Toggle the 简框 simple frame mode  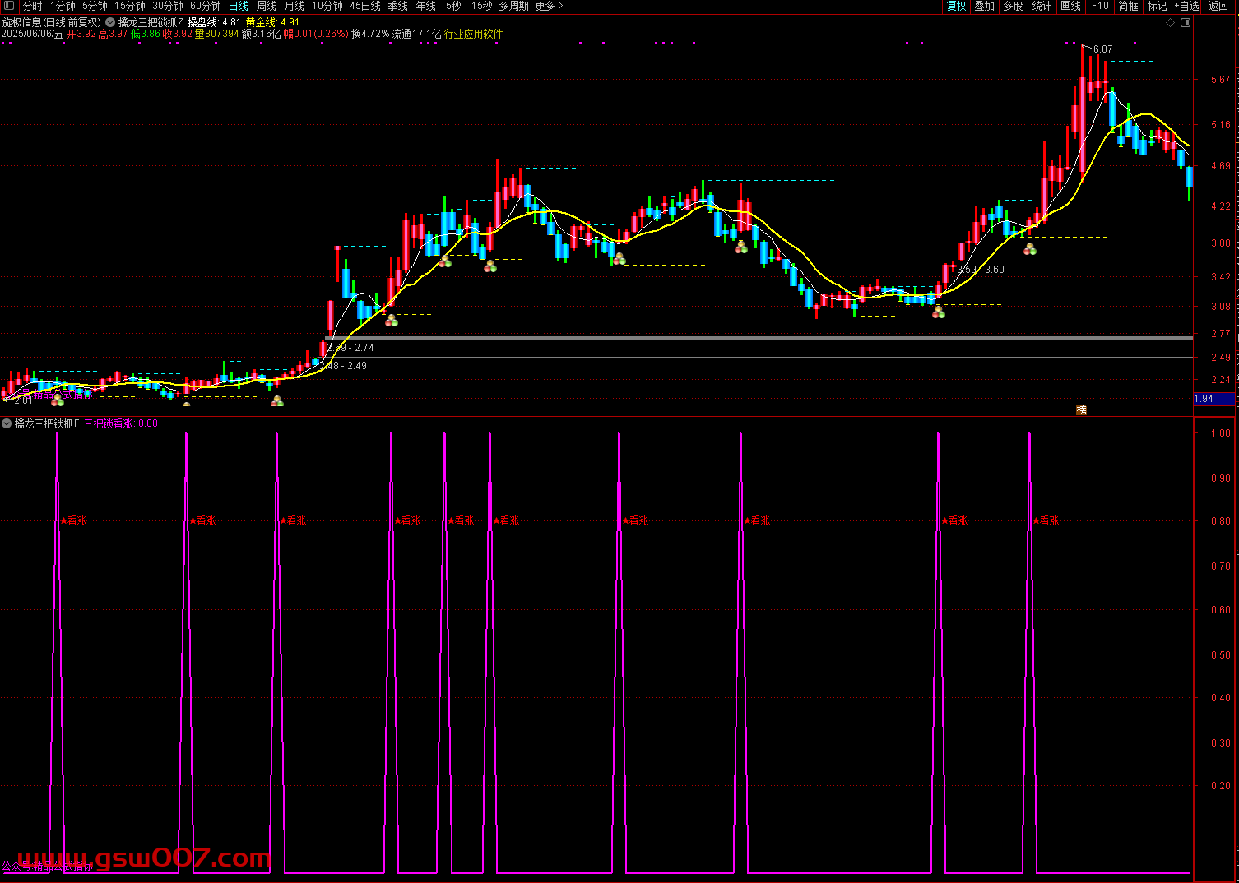[1129, 6]
